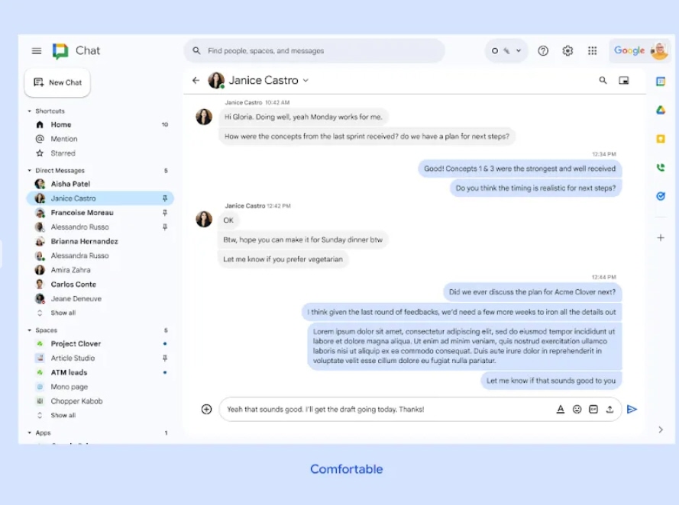Unpin the Article Studio space
679x505 pixels.
pyautogui.click(x=165, y=358)
